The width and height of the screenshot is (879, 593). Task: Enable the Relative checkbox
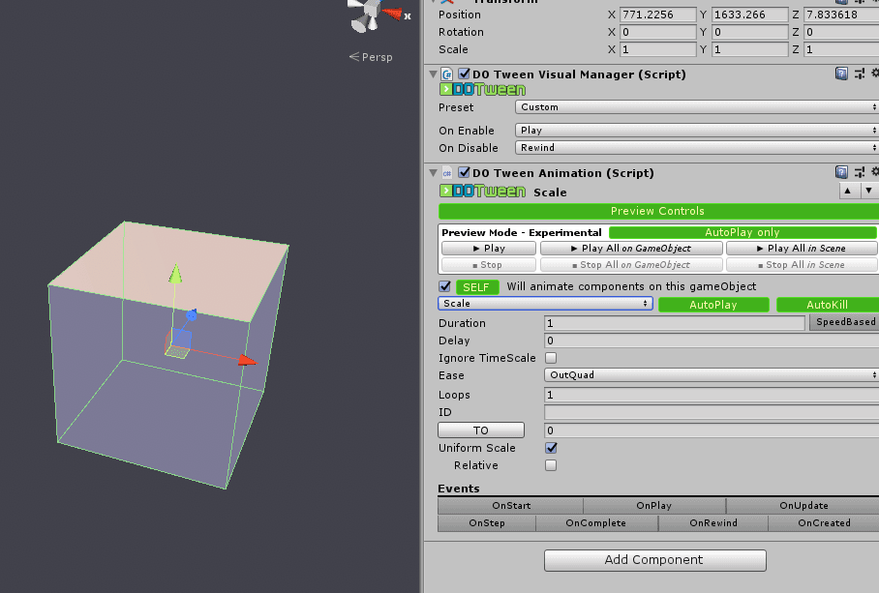pyautogui.click(x=551, y=465)
